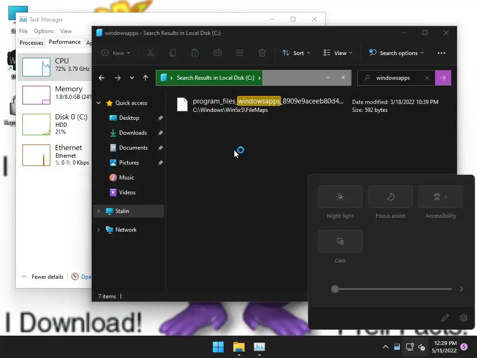Switch to Performance tab in Task Manager
The width and height of the screenshot is (477, 358).
click(x=65, y=42)
